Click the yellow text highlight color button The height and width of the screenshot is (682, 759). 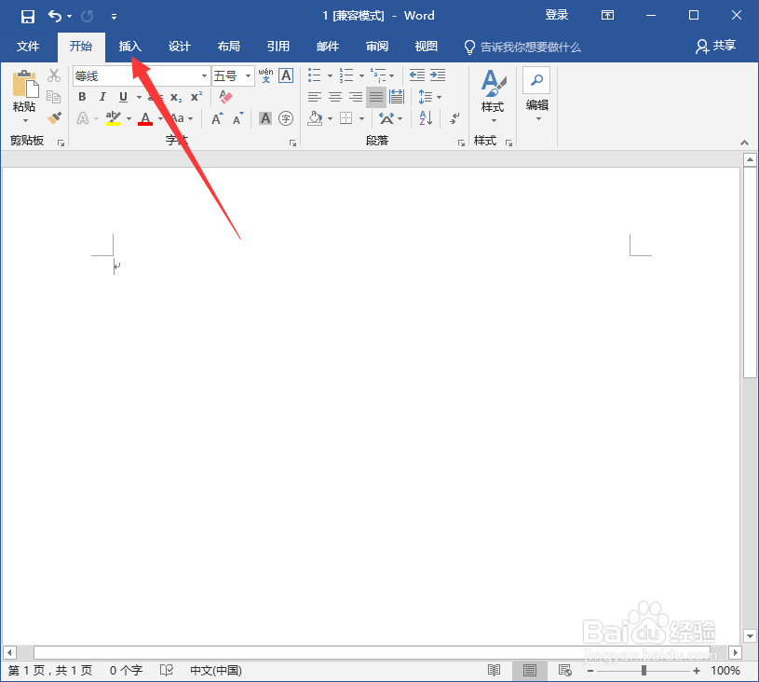coord(114,118)
